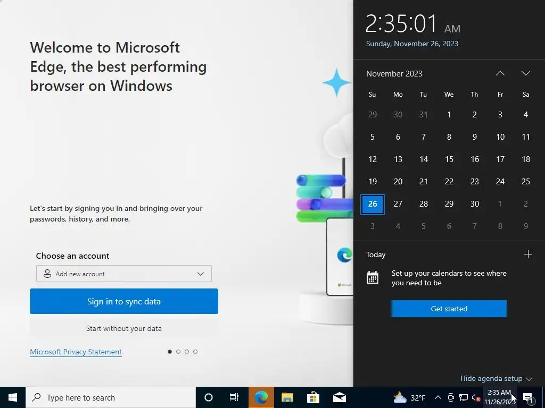The width and height of the screenshot is (545, 408).
Task: Select November 15 in the calendar
Action: [x=449, y=159]
